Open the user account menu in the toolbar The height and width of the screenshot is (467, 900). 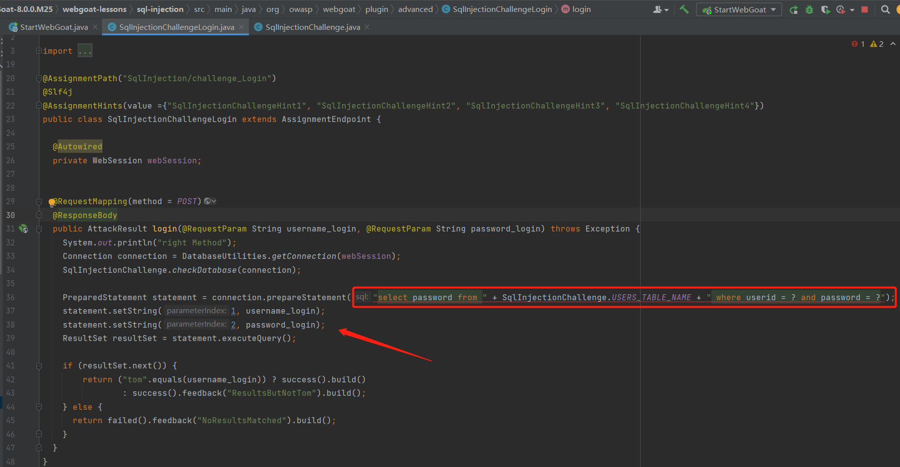click(x=658, y=9)
